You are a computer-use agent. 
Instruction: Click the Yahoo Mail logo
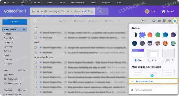[x=15, y=11]
